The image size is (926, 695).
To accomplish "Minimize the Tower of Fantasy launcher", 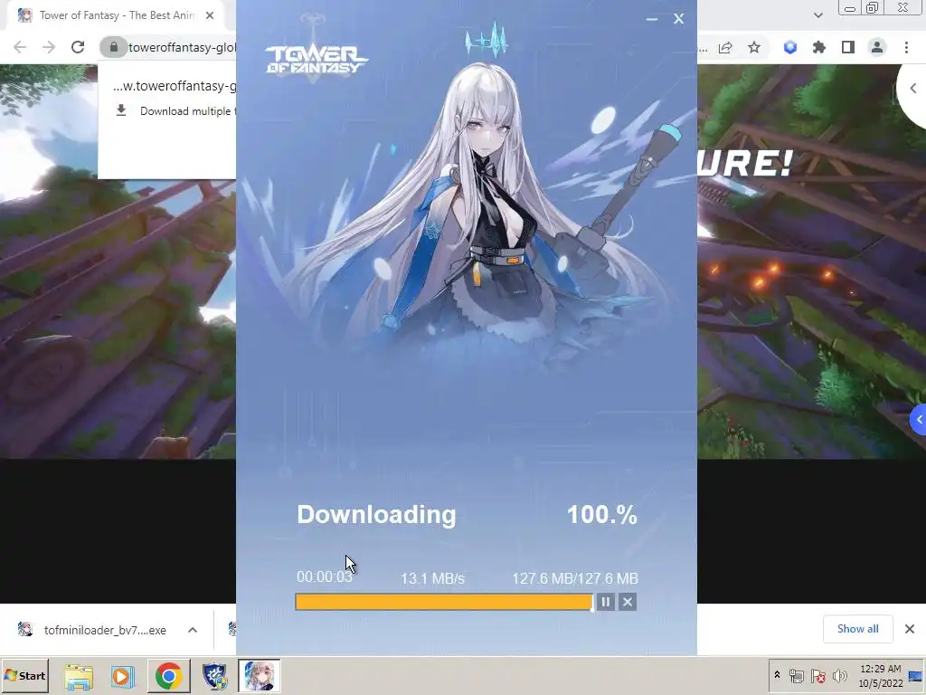I will click(x=652, y=19).
